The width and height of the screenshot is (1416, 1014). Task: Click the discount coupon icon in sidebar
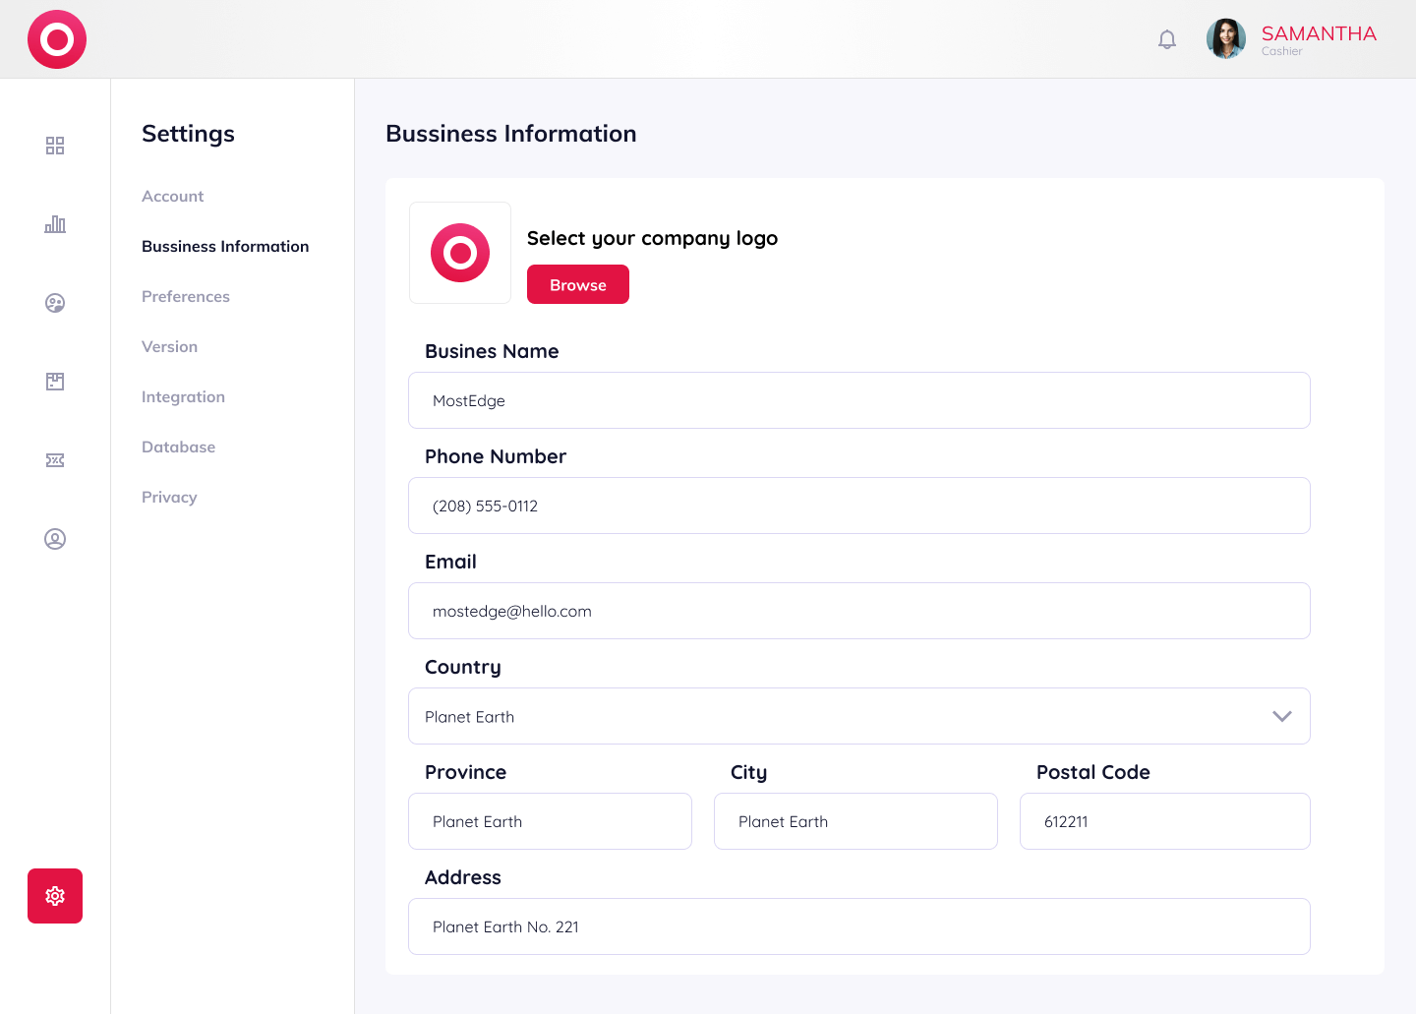55,460
